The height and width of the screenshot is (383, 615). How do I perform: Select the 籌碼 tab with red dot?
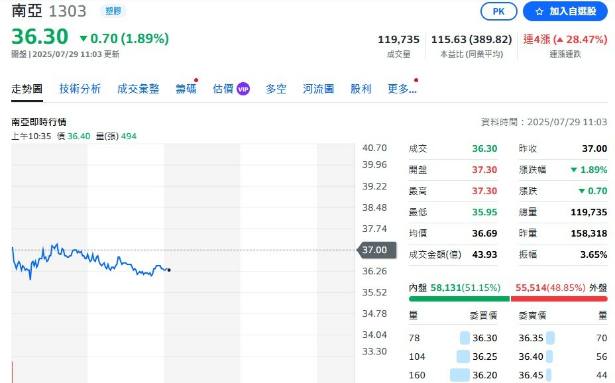point(186,87)
